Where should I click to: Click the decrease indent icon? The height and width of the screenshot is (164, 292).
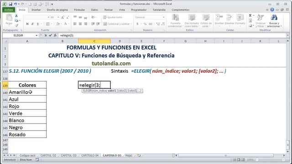pyautogui.click(x=93, y=24)
